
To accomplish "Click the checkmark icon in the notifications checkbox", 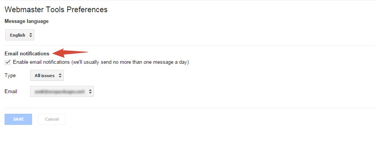I will coord(8,62).
